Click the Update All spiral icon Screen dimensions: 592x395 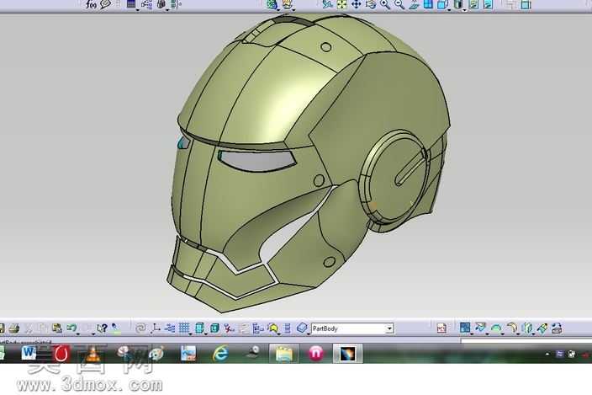click(140, 328)
